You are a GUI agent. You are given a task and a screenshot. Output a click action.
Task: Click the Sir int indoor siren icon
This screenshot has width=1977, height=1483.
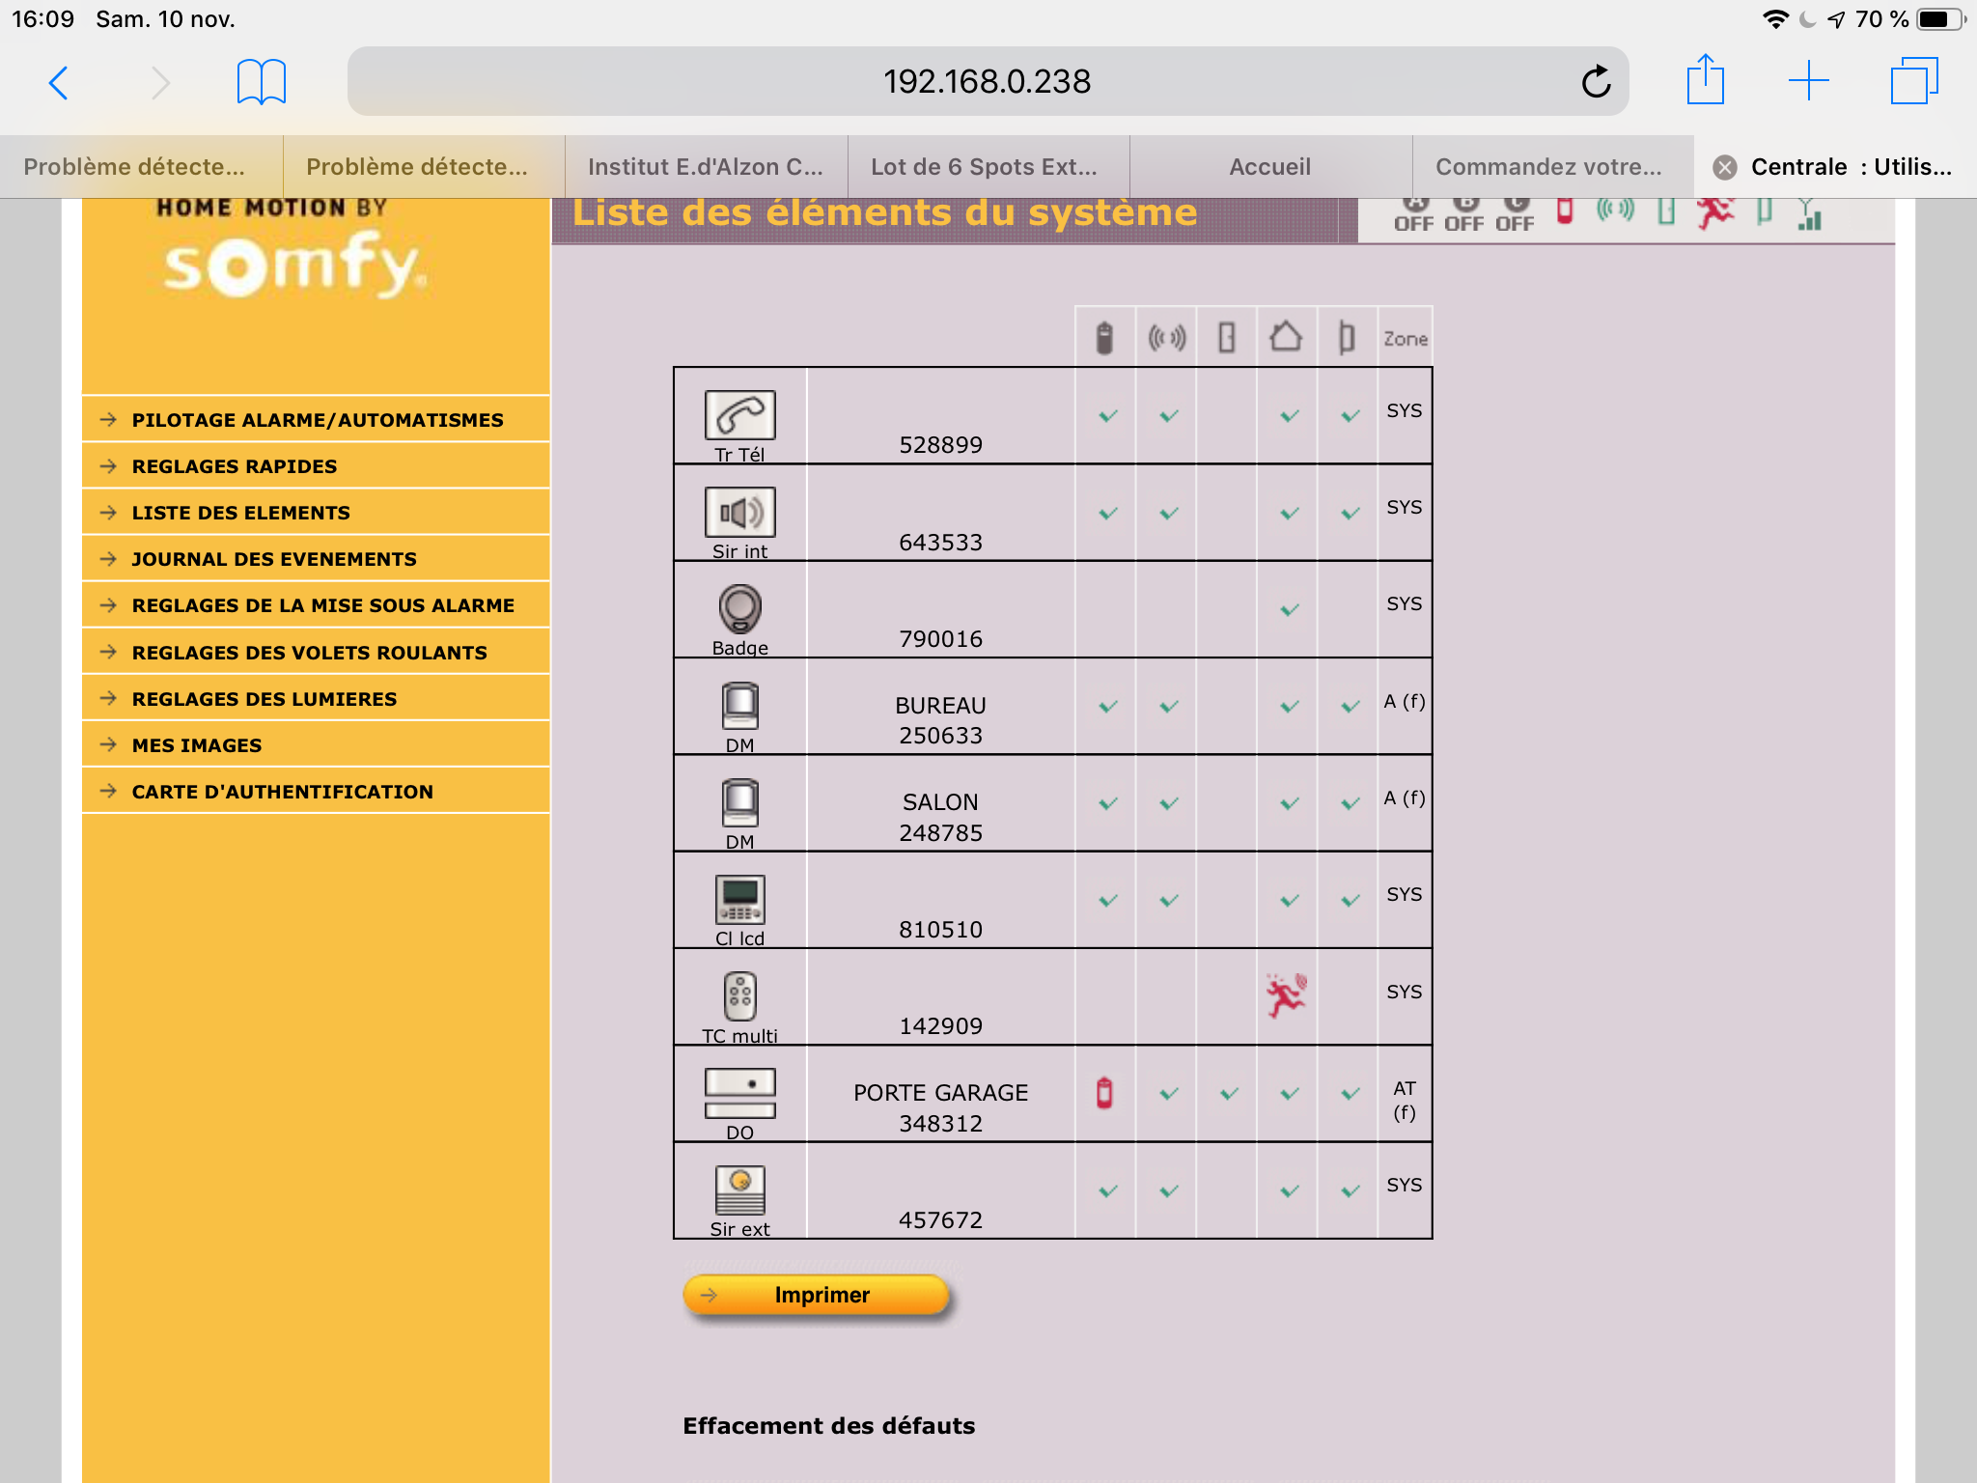tap(739, 512)
